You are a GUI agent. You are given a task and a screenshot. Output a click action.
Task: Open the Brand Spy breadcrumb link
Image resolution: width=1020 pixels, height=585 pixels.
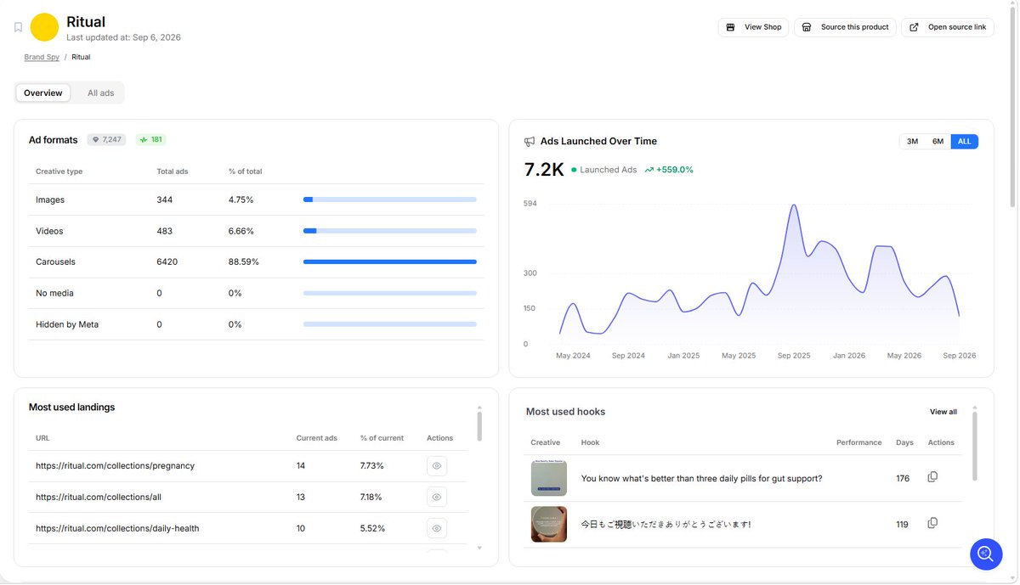coord(42,57)
